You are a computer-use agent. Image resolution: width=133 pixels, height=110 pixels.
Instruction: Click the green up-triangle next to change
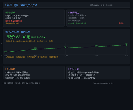click(44, 37)
